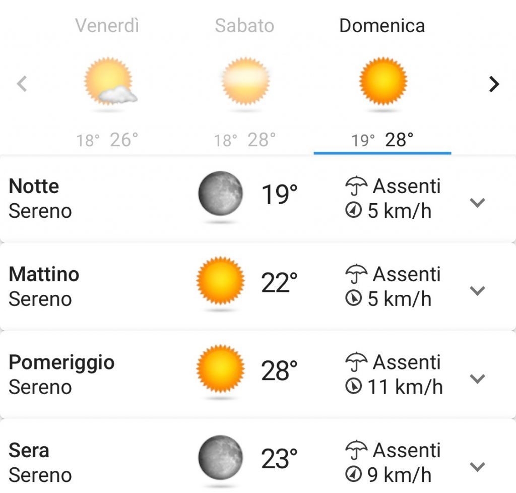Tap the Sabato hazy sun icon

[x=245, y=81]
